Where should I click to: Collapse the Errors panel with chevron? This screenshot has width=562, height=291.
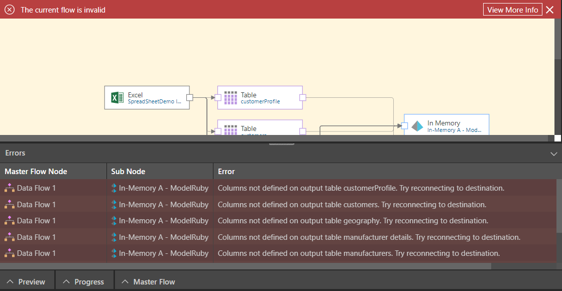pyautogui.click(x=553, y=154)
